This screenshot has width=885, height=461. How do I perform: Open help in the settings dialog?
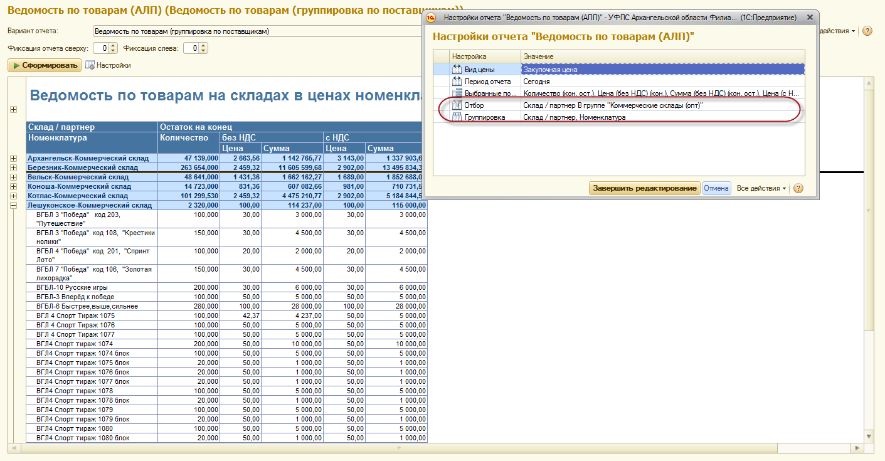[798, 188]
